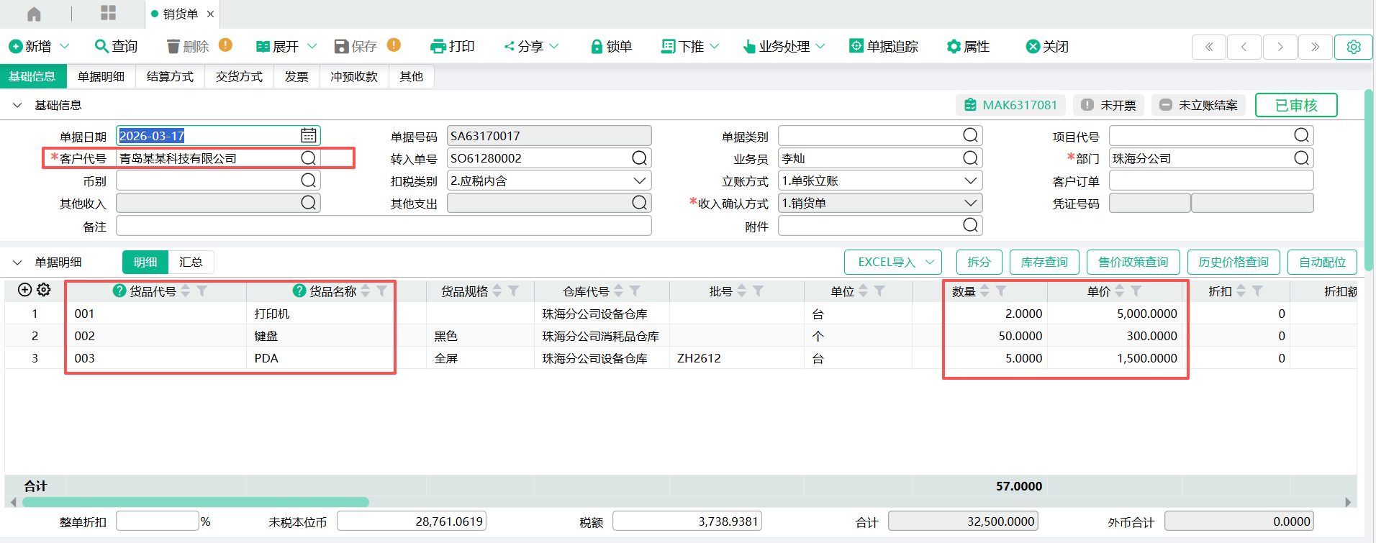This screenshot has width=1376, height=543.
Task: Open the grid apps menu icon
Action: point(108,13)
